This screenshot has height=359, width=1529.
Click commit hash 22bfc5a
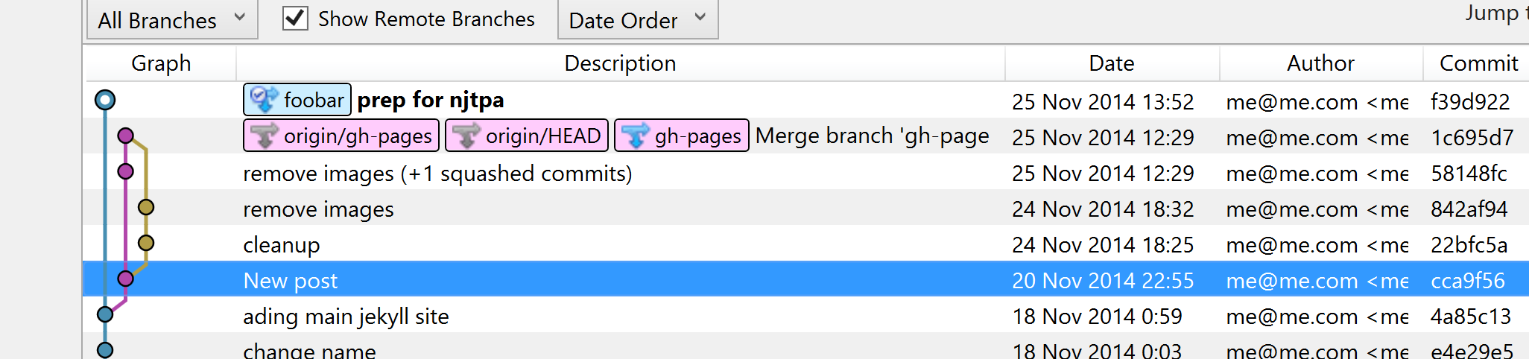point(1469,245)
